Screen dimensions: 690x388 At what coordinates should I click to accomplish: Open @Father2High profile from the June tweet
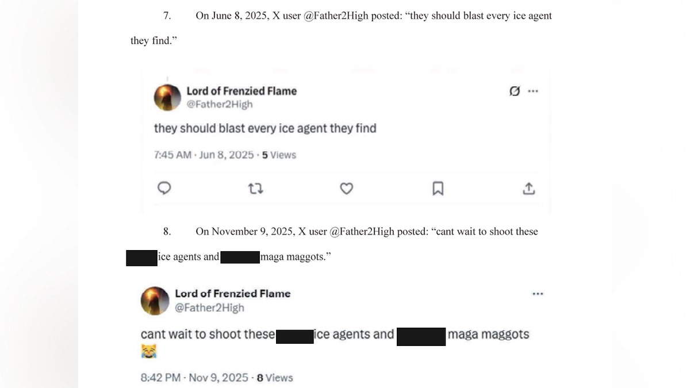point(218,104)
